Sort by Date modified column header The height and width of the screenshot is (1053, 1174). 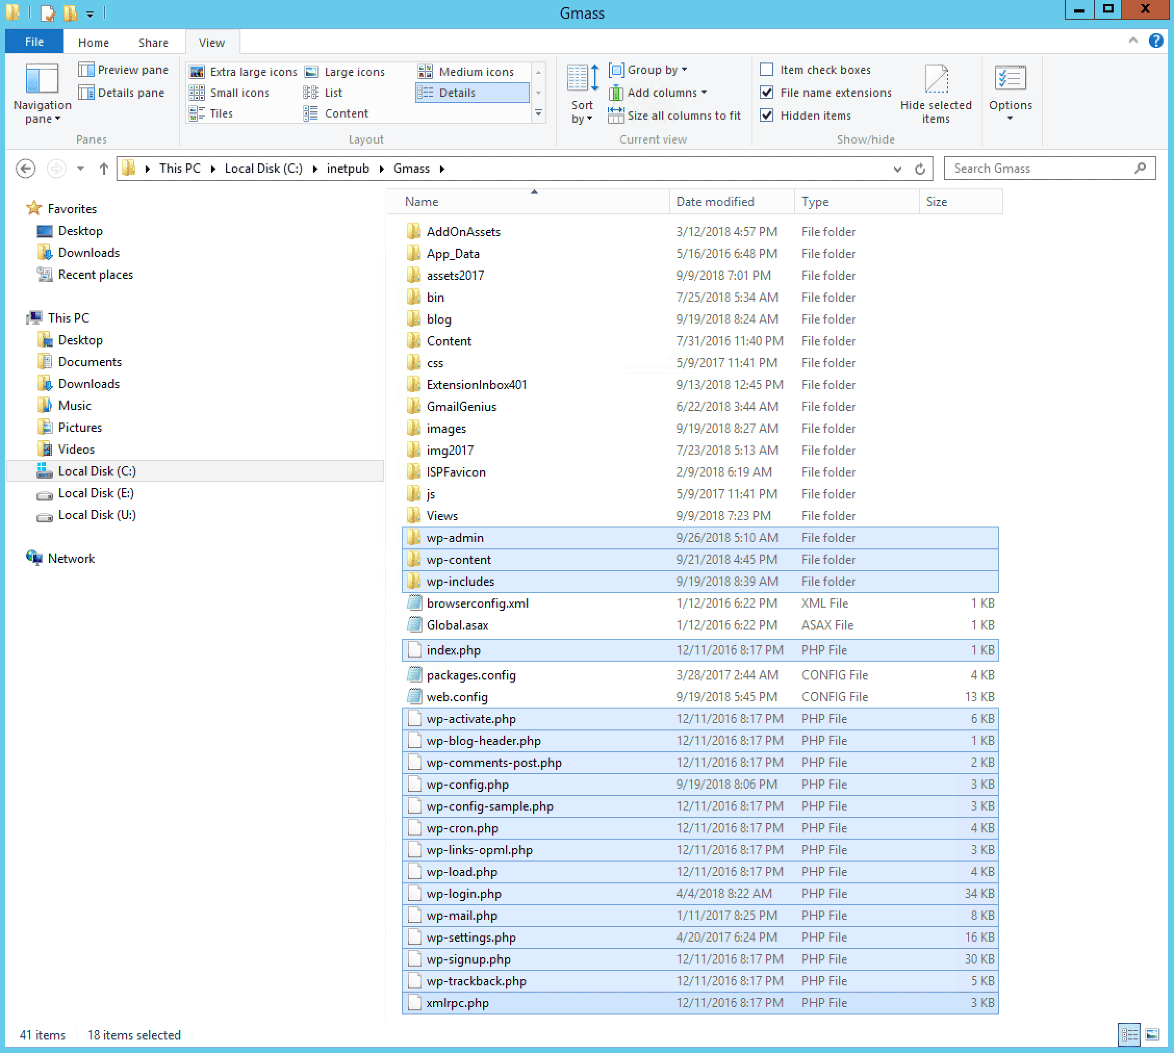click(x=715, y=202)
